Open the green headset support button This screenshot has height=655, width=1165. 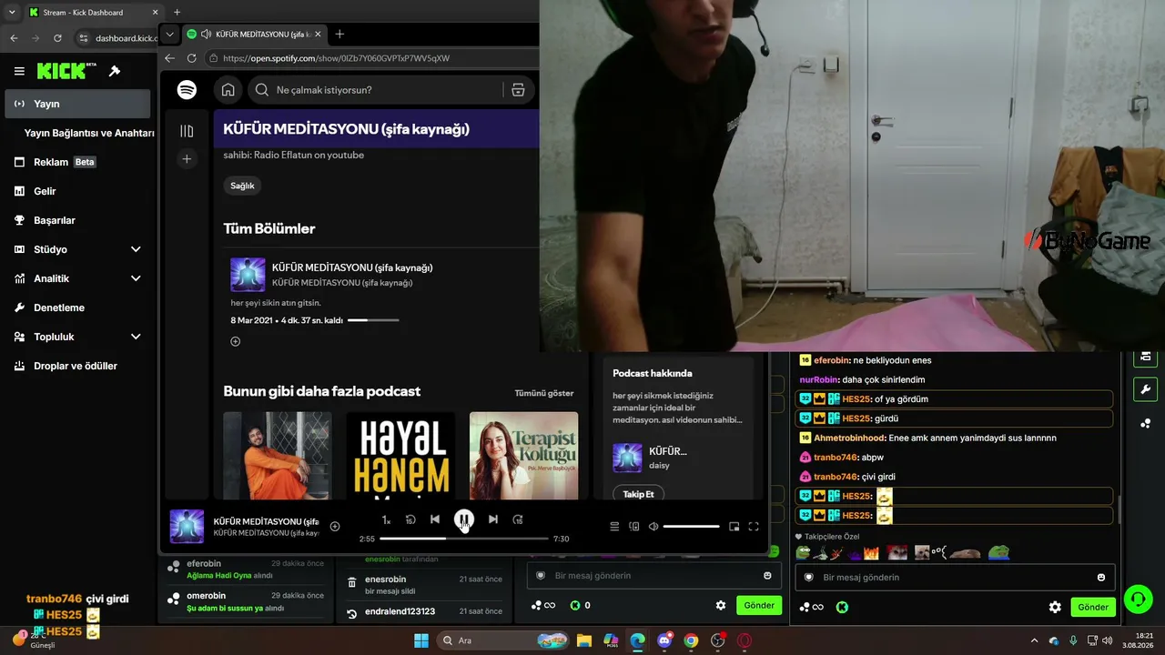click(x=1138, y=599)
